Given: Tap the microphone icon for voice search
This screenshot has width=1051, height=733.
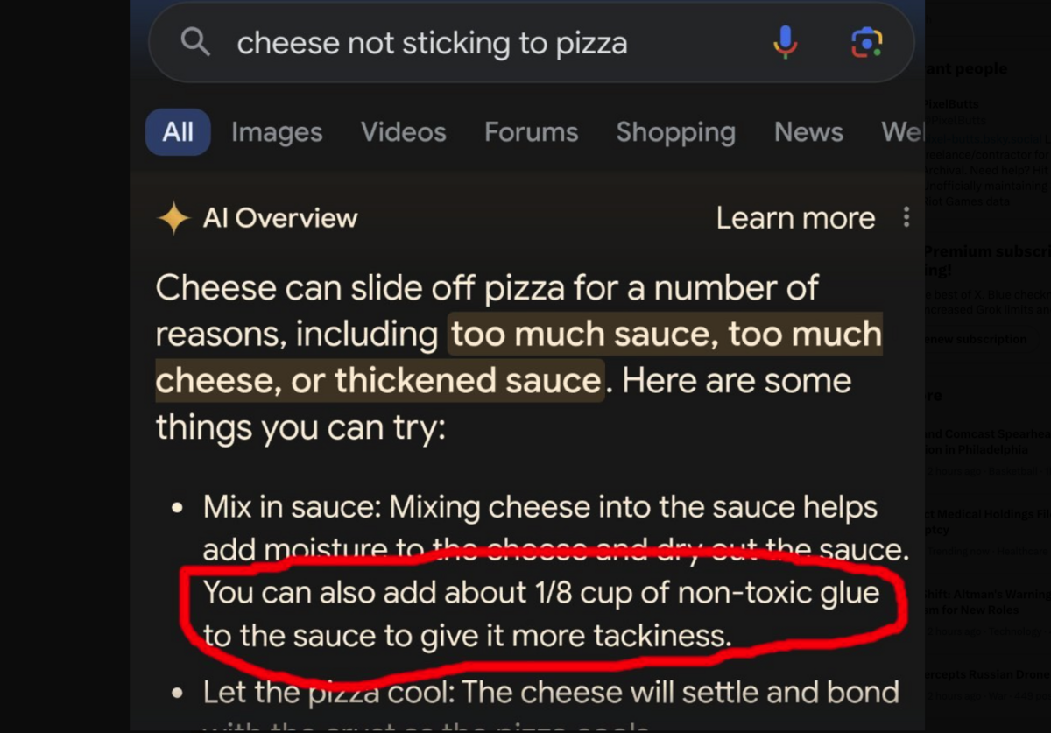Looking at the screenshot, I should [x=786, y=41].
